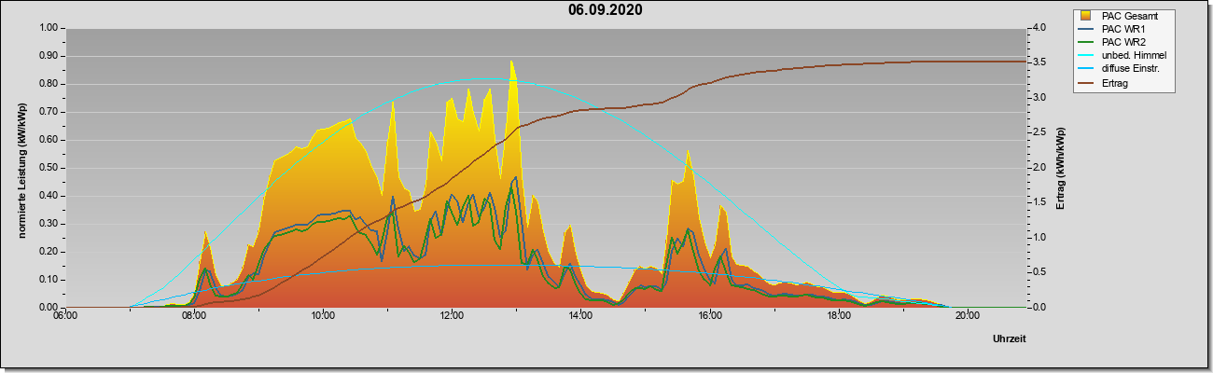Click the normierte Leistung (kW/kWp) axis label
This screenshot has height=373, width=1213.
(x=21, y=168)
